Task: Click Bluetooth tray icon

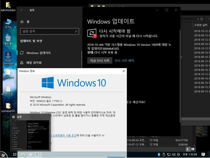Action: coord(159,154)
